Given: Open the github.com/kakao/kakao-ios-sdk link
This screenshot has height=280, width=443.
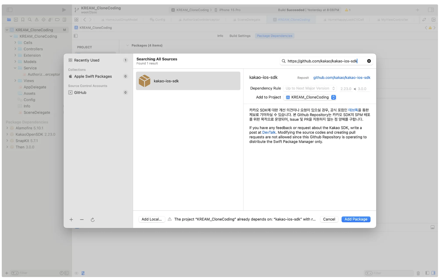Looking at the screenshot, I should (342, 78).
